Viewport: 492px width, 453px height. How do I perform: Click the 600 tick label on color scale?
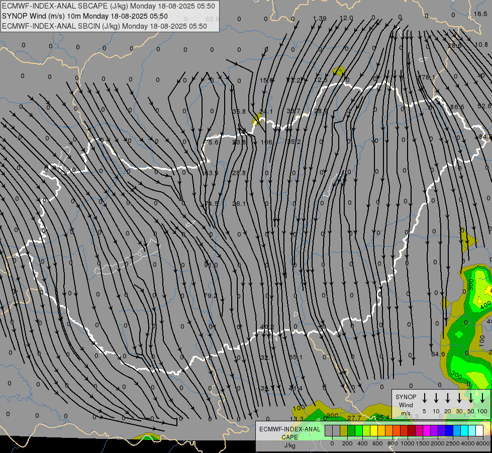pos(377,443)
